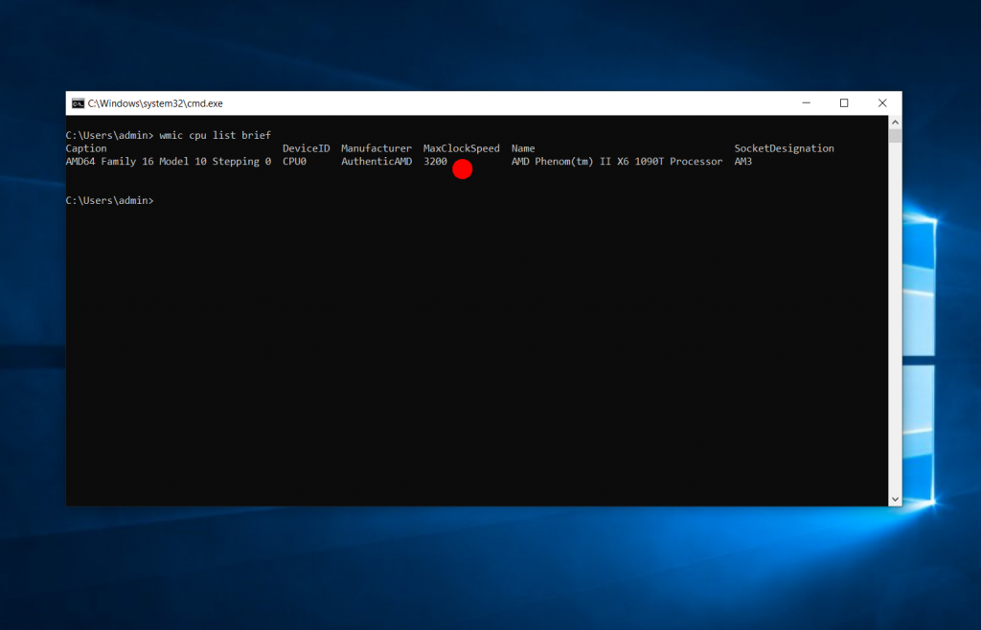
Task: Click the empty vertical scrollbar track
Action: [x=895, y=316]
